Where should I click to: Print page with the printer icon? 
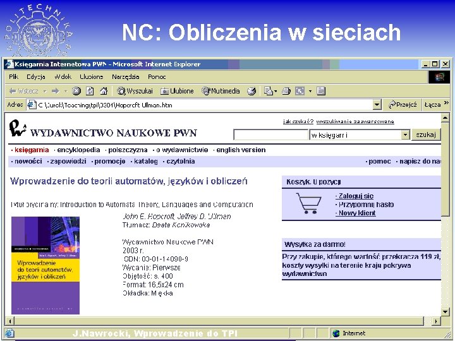pyautogui.click(x=286, y=91)
